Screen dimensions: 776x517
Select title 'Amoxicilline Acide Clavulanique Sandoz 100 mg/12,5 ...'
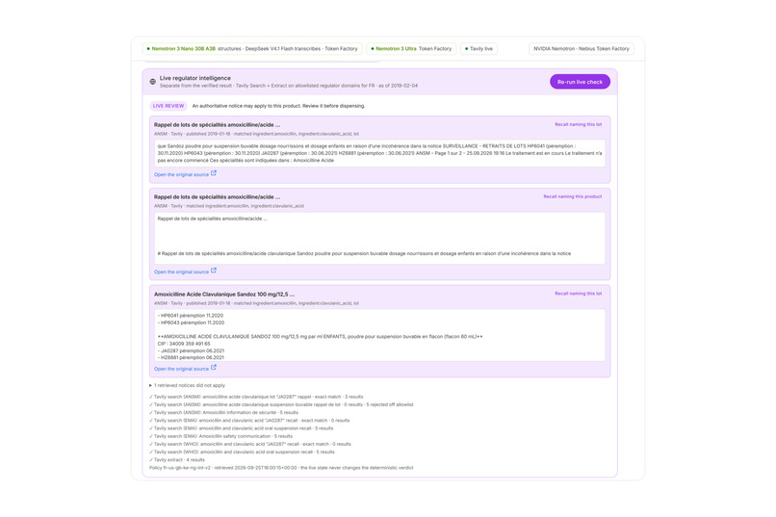(x=224, y=294)
